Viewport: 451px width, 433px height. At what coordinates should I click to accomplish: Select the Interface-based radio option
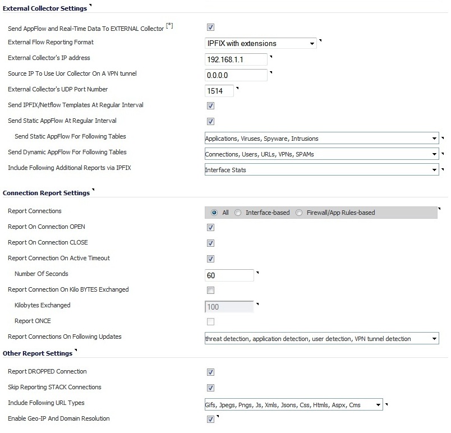(238, 213)
